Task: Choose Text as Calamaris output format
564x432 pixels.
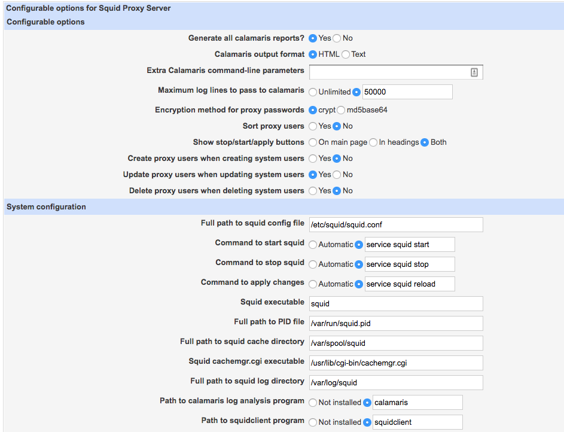Action: tap(346, 54)
